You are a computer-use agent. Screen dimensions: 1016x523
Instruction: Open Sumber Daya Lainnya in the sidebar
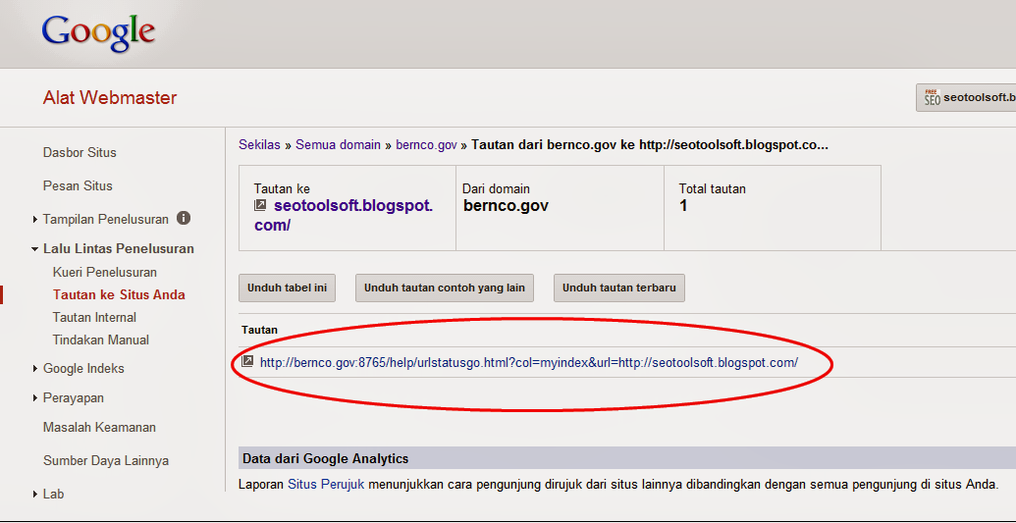point(106,461)
